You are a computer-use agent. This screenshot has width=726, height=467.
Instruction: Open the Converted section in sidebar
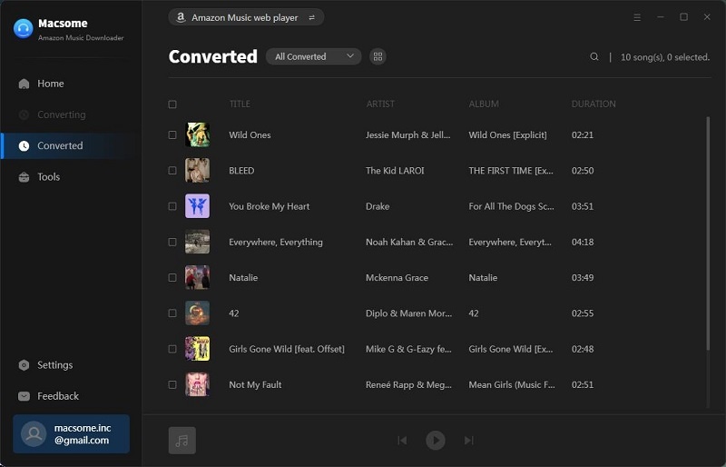[x=71, y=145]
